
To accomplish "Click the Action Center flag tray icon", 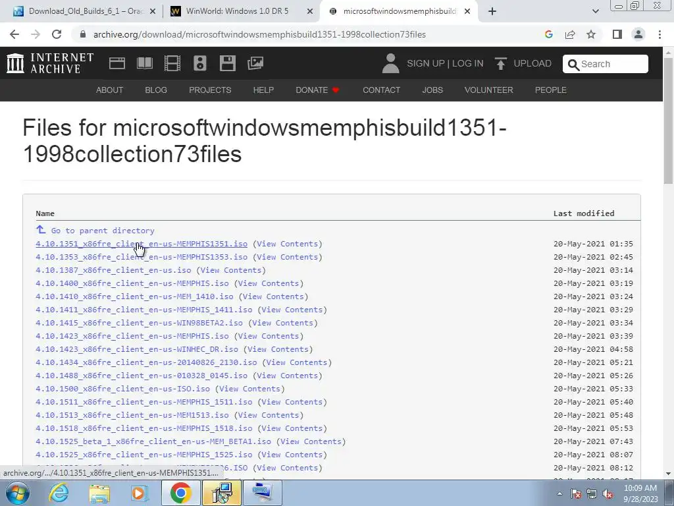I will click(575, 493).
